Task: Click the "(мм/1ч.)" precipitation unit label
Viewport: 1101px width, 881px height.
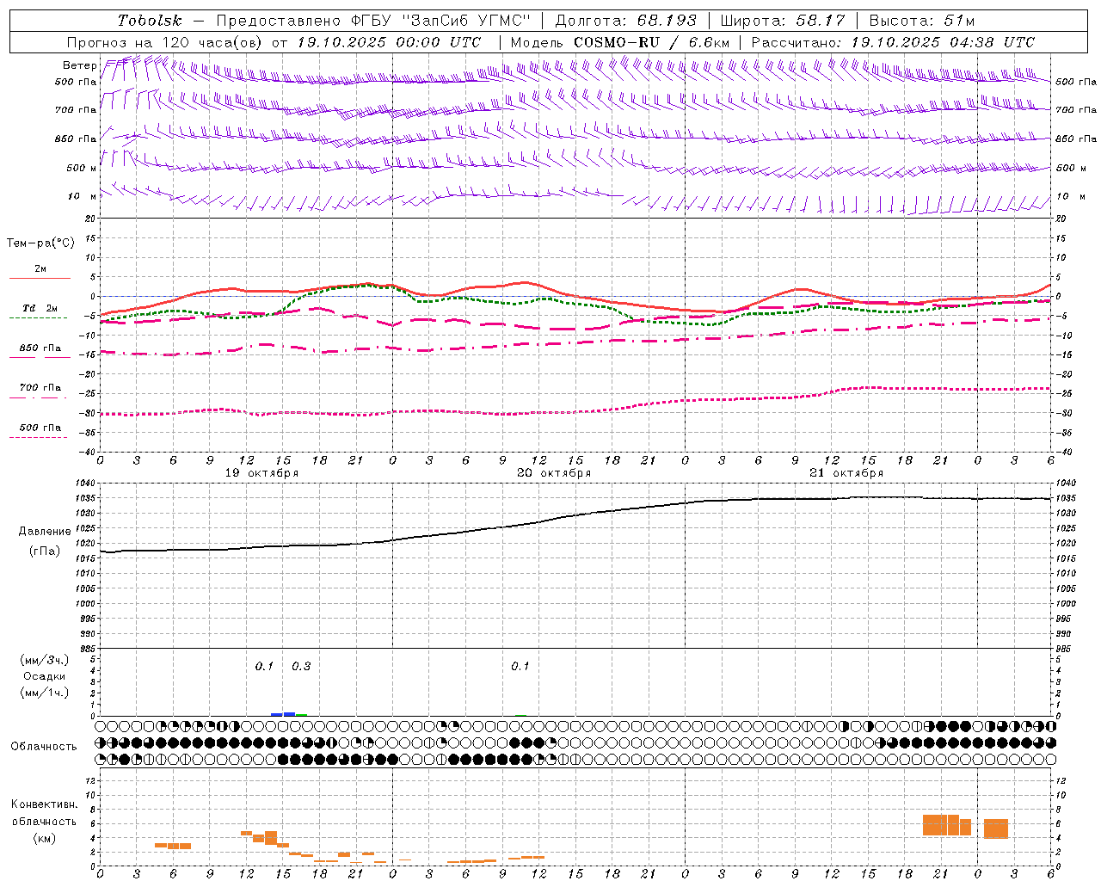Action: tap(44, 693)
